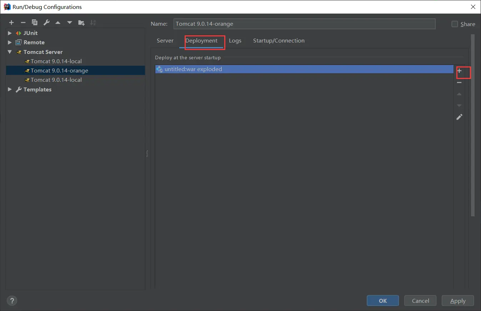
Task: Select the last Tomcat 9.0.14-local configuration
Action: (56, 80)
